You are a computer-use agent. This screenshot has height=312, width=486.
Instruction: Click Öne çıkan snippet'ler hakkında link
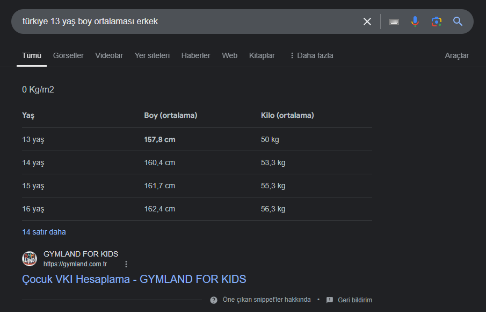[266, 300]
